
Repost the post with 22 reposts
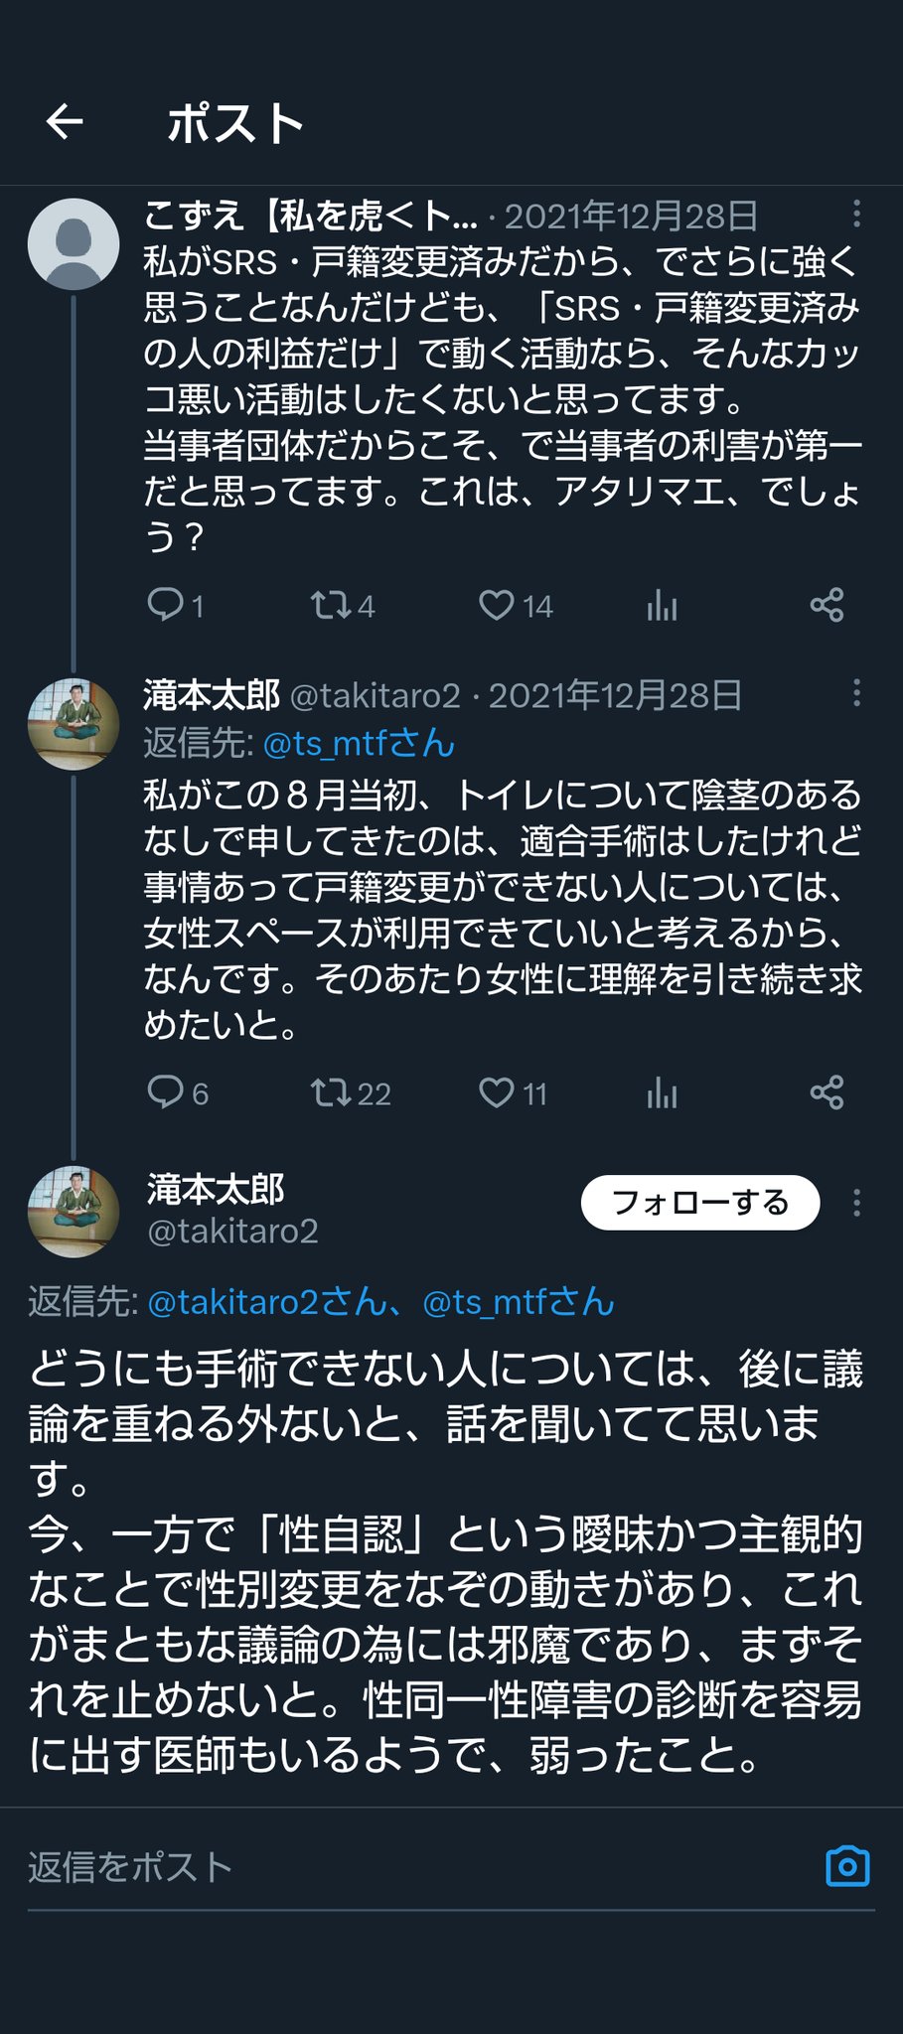tap(329, 1092)
